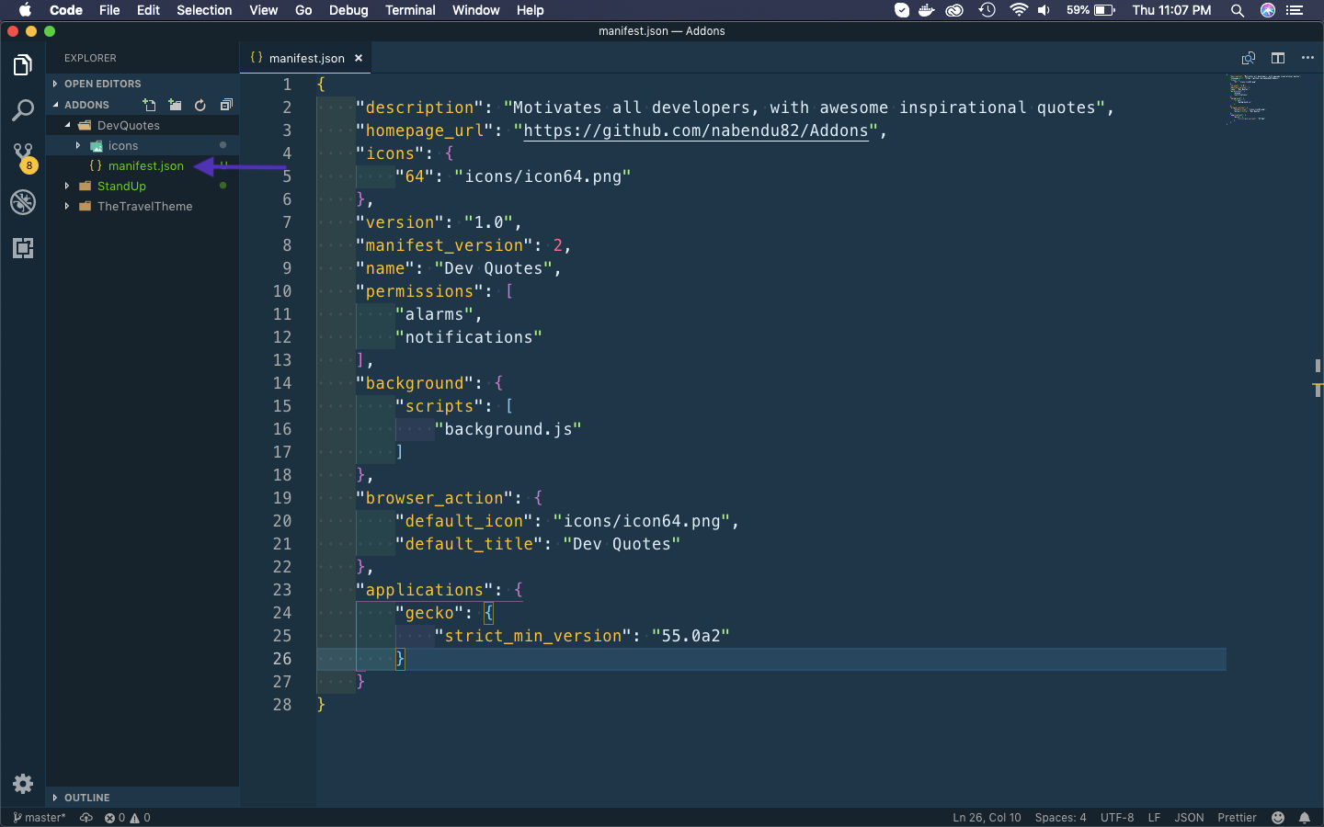Open the Edit menu
The height and width of the screenshot is (827, 1324).
tap(148, 10)
